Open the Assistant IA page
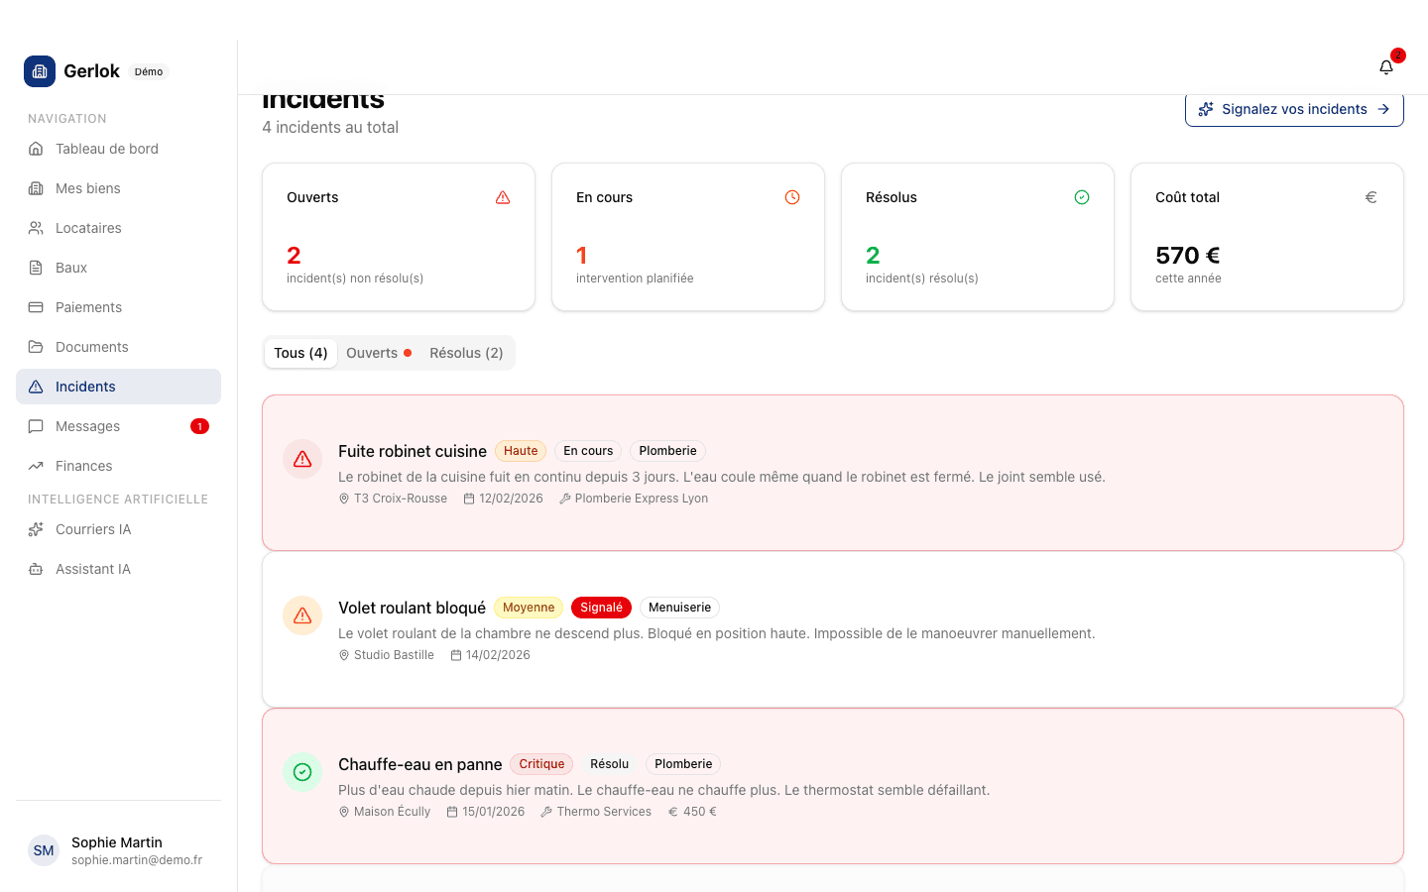 click(93, 569)
